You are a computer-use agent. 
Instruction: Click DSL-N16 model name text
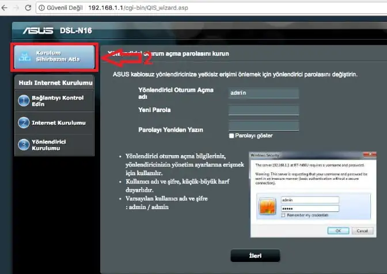click(76, 30)
